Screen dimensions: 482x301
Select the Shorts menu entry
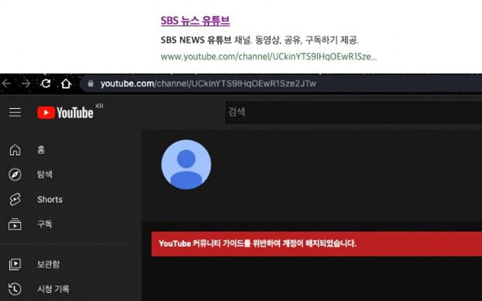click(50, 199)
